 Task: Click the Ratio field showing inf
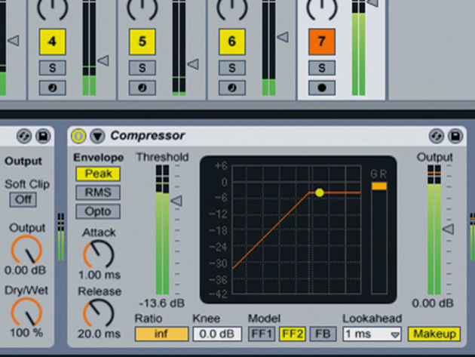(x=161, y=334)
